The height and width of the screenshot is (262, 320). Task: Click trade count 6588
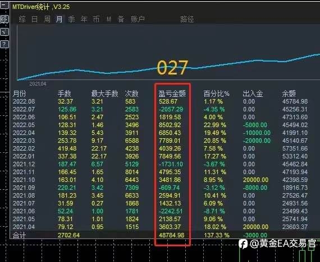(x=132, y=141)
